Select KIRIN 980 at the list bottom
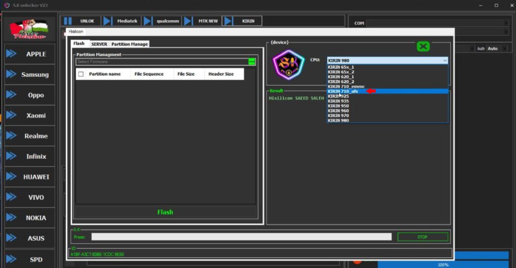 click(388, 121)
